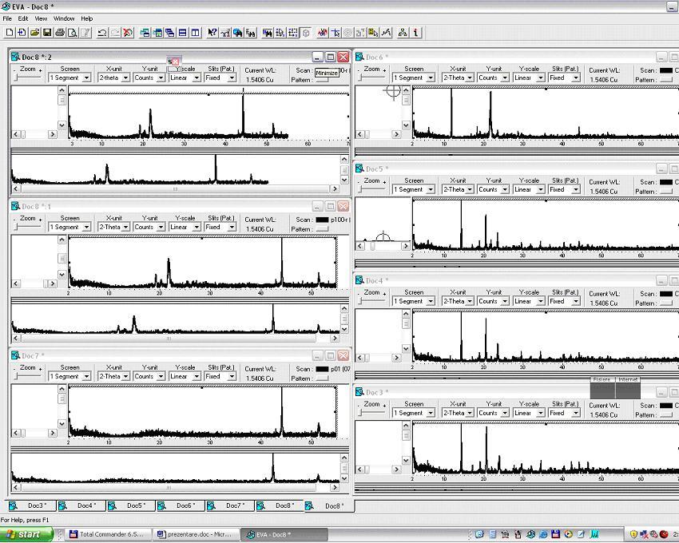Click the Scan color swatch in Doc7
Viewport: 679px width, 543px height.
coord(322,370)
